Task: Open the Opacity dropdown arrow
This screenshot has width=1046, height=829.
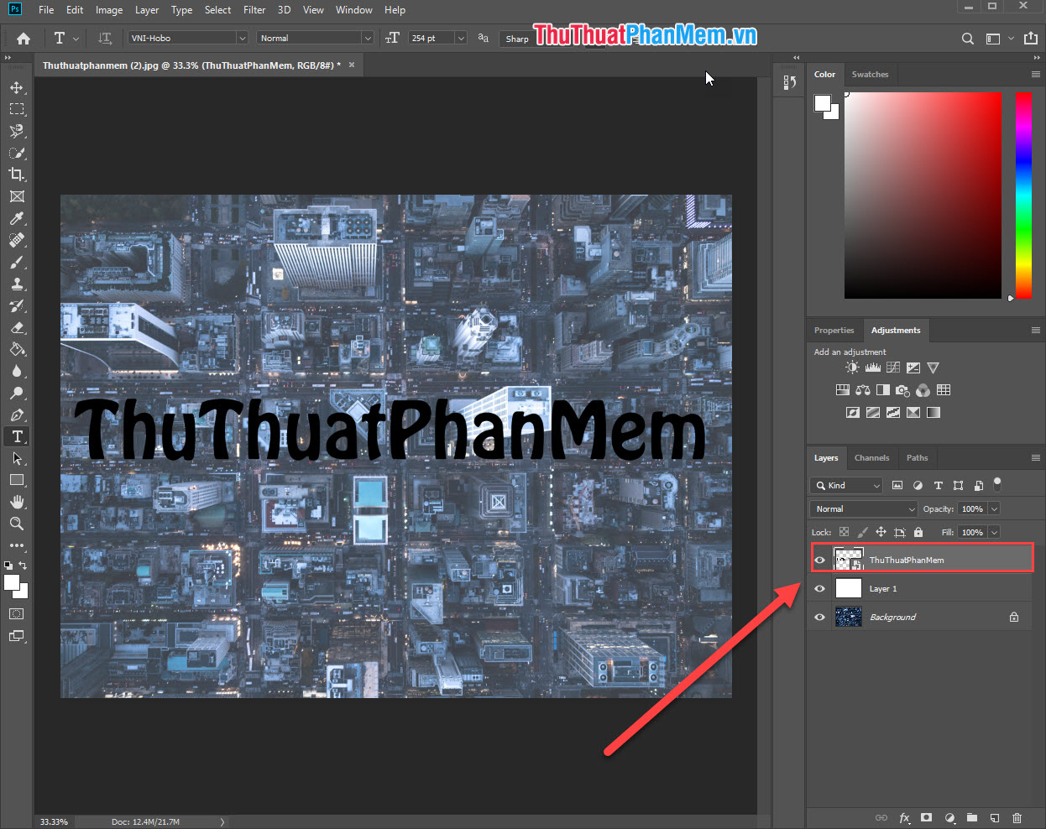Action: tap(996, 508)
